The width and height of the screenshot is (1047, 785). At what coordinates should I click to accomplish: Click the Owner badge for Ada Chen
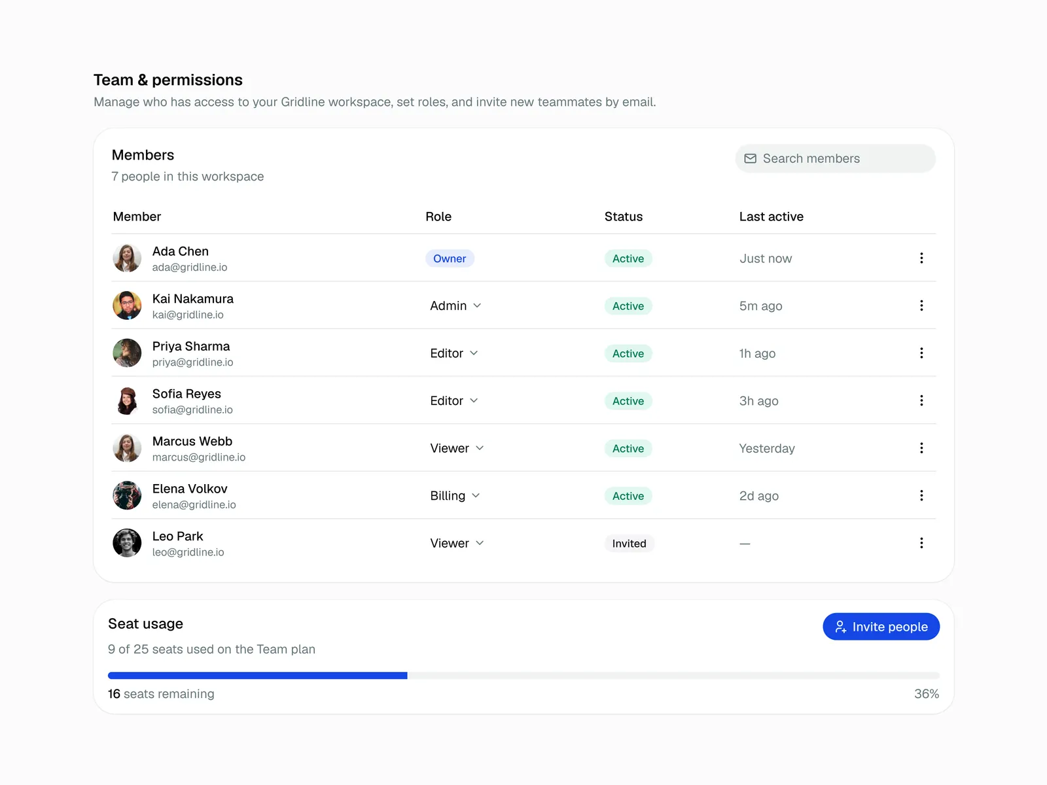point(450,258)
